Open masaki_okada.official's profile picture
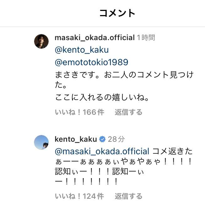205x206 pixels. coord(41,41)
